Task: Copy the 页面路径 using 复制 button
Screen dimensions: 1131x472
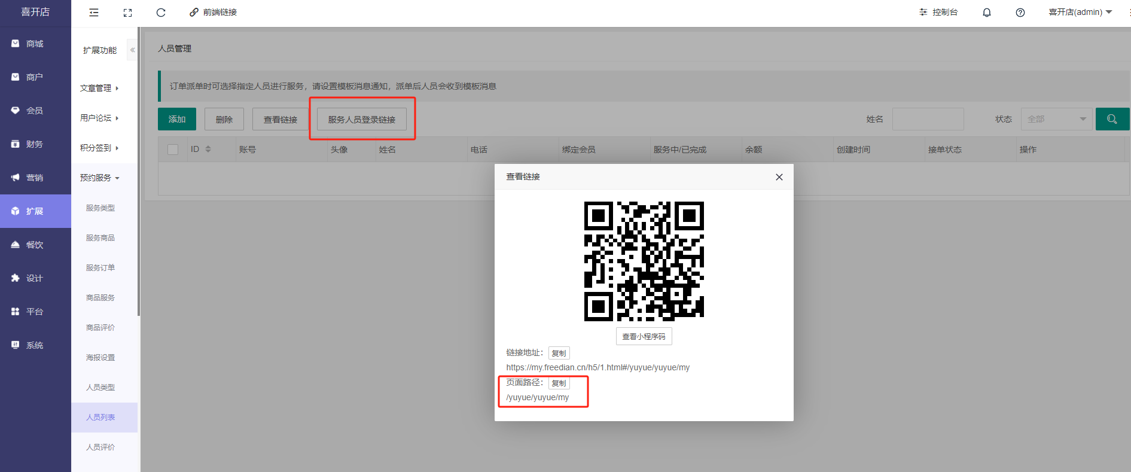Action: click(x=559, y=383)
